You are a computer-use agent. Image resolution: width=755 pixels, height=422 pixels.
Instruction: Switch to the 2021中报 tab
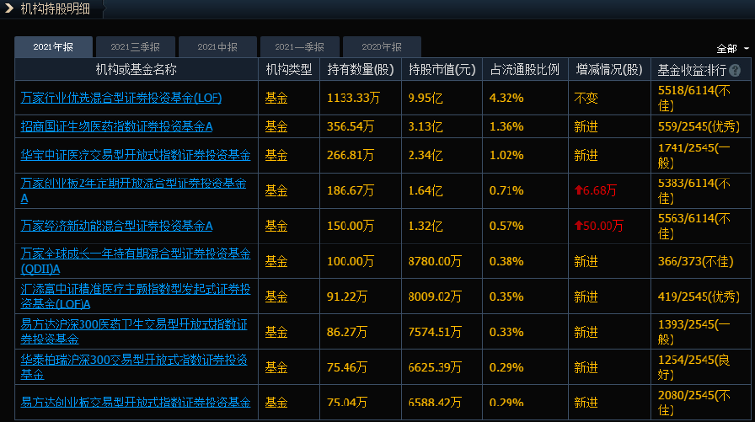point(217,47)
